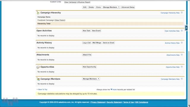The width and height of the screenshot is (190, 107).
Task: Click the Send an Email button
Action: click(x=108, y=43)
